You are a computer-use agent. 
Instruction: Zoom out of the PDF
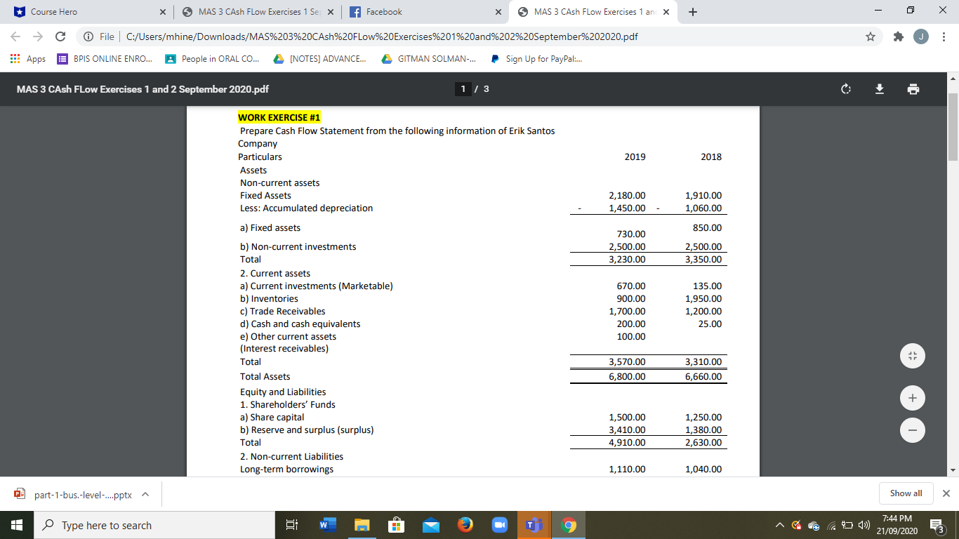912,430
